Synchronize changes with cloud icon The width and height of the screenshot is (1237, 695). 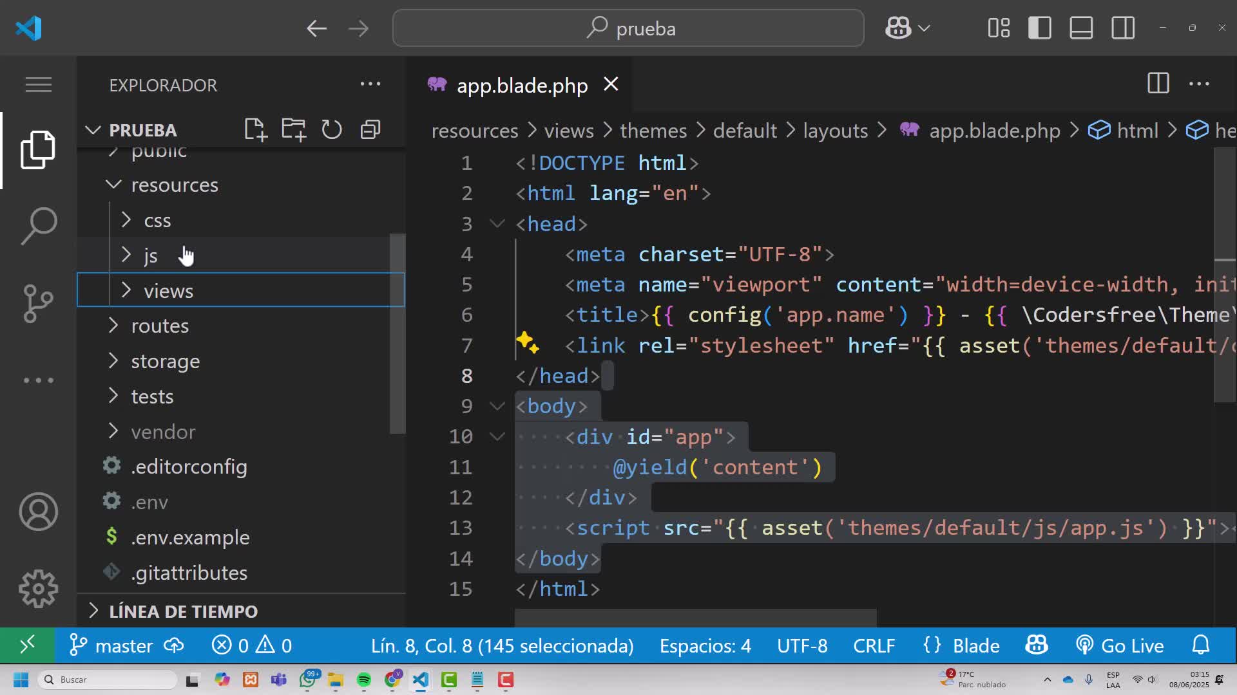tap(174, 645)
